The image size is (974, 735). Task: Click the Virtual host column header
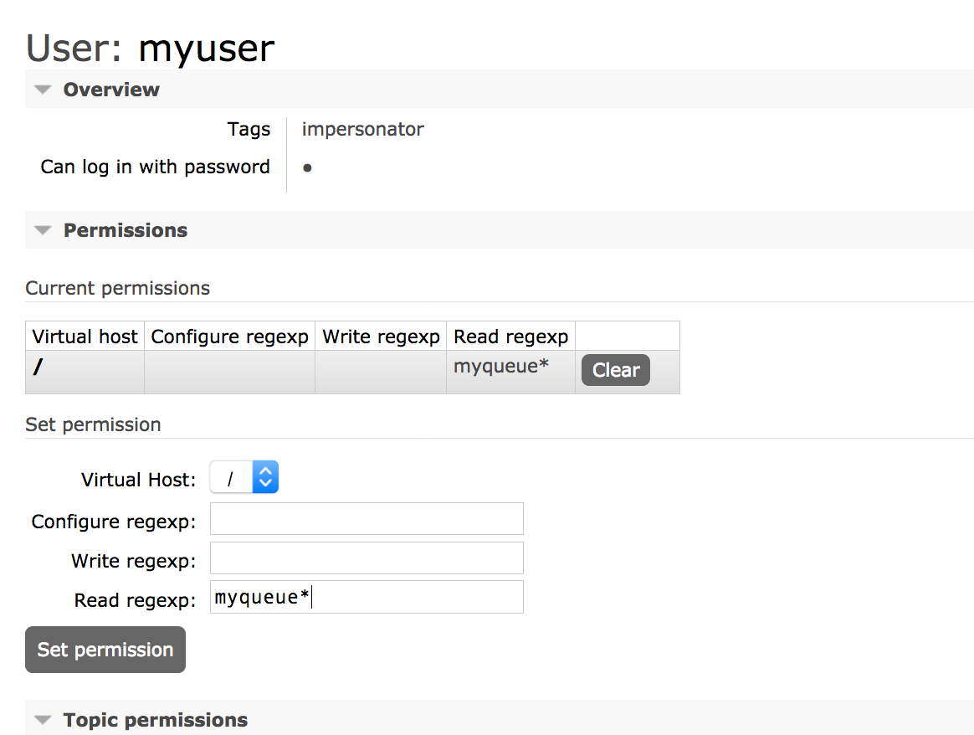[x=85, y=337]
